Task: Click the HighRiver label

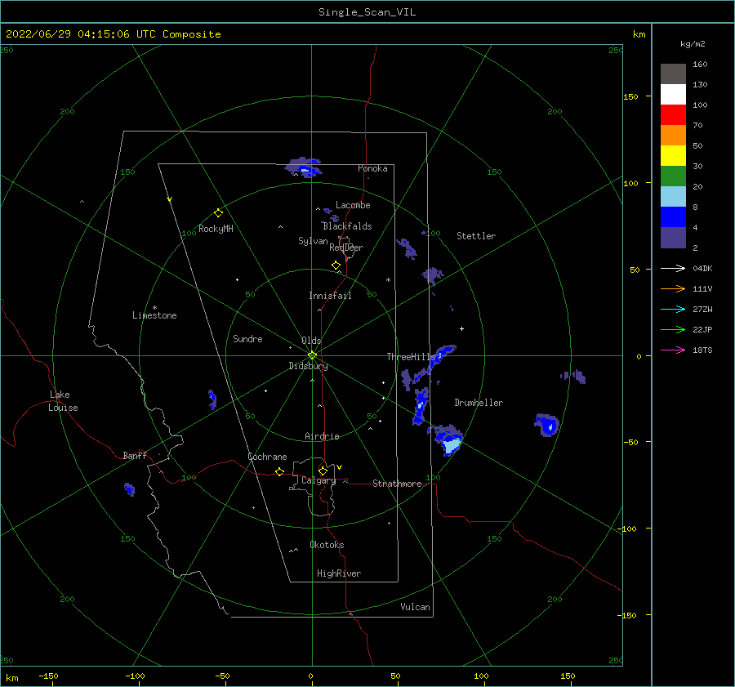Action: click(339, 573)
